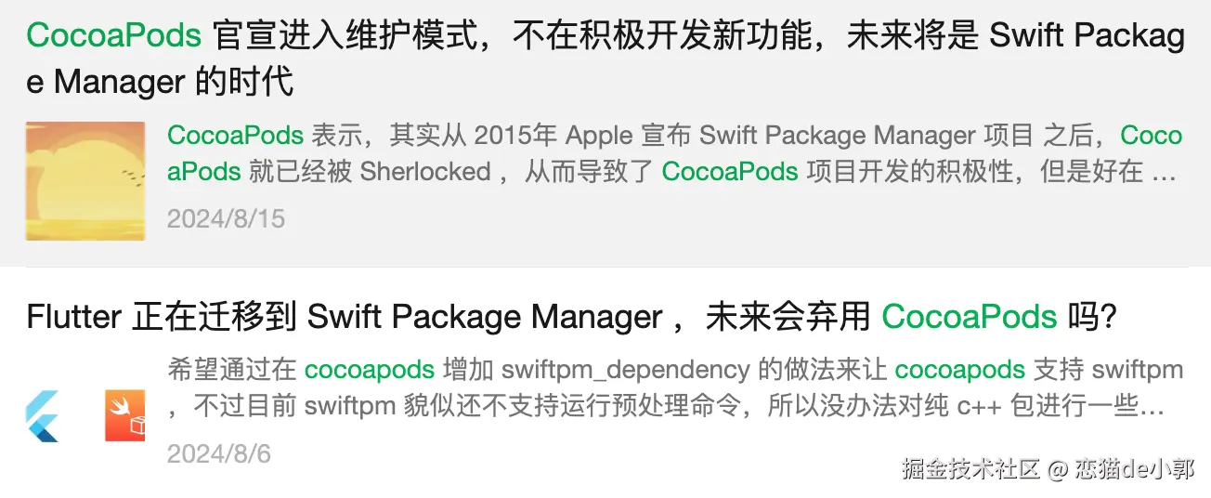This screenshot has height=498, width=1211.
Task: Open the CocoaPods 官宣进入维护模式 article title
Action: tap(605, 59)
